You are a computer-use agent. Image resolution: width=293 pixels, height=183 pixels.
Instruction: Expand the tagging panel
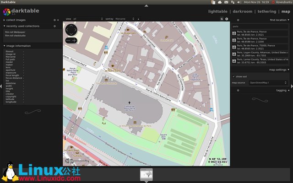point(288,91)
